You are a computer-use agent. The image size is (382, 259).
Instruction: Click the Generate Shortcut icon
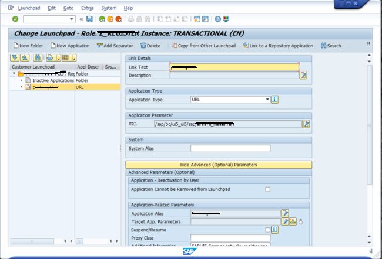point(205,19)
